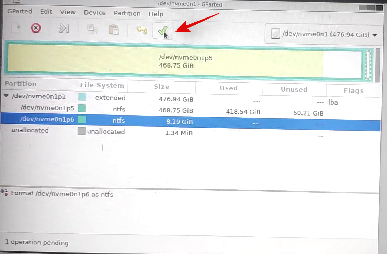The image size is (387, 254).
Task: Sort by the Used column header
Action: 229,88
